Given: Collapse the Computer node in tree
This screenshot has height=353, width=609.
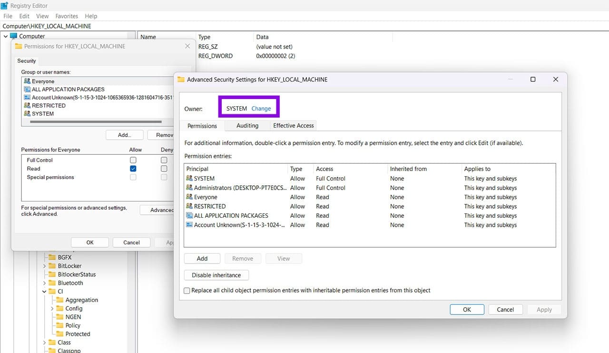Looking at the screenshot, I should pyautogui.click(x=6, y=36).
